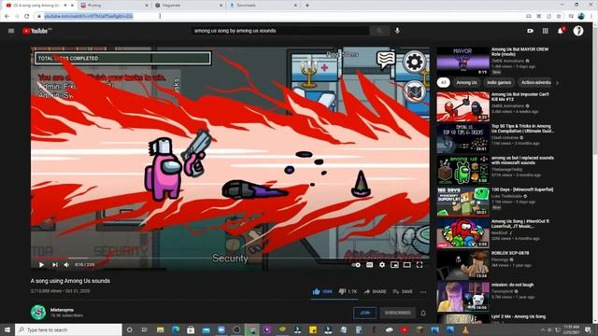Open the Windows Start menu
Viewport: 598px width, 336px height.
coord(7,329)
